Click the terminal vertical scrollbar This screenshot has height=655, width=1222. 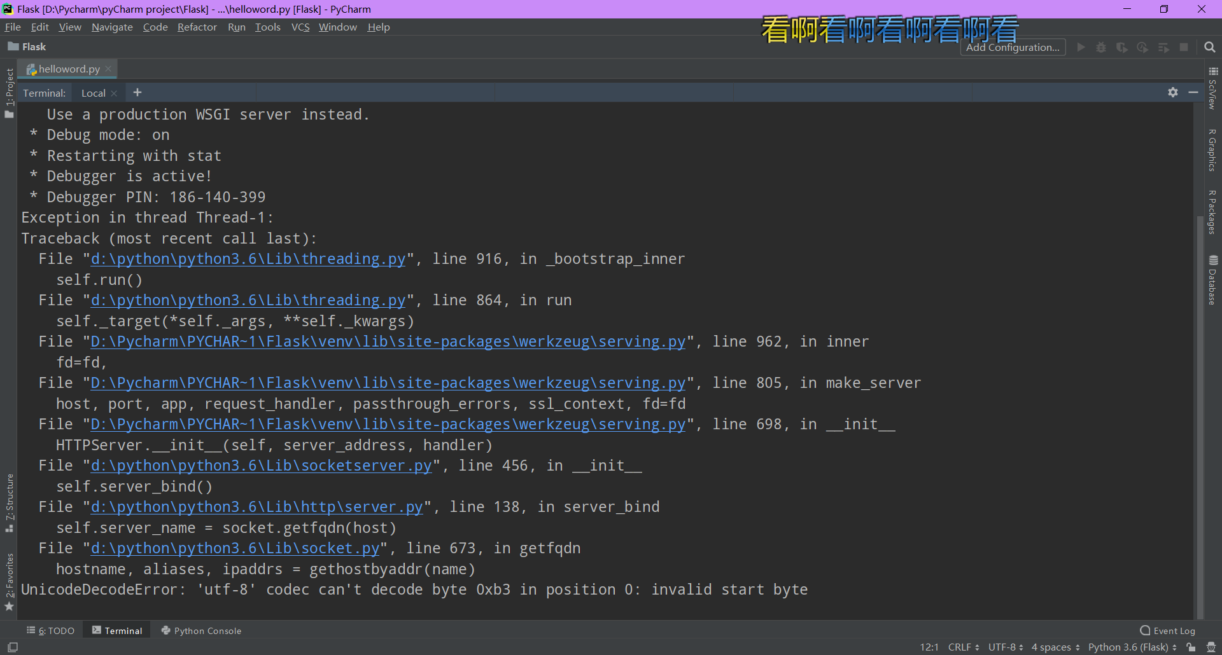1200,417
